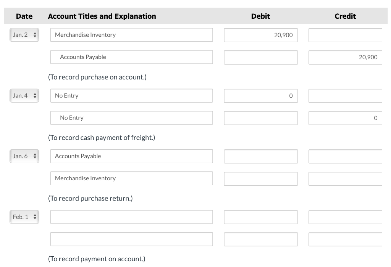Open the Jan. 4 date selector

(24, 95)
